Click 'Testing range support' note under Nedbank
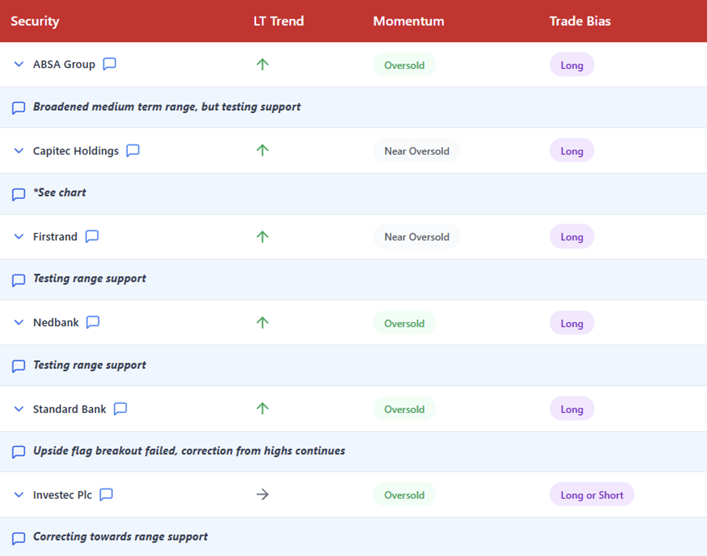The image size is (707, 556). 90,365
